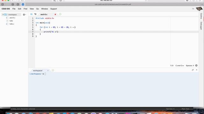204x114 pixels.
Task: Maximize the terminal panel
Action: click(x=193, y=70)
